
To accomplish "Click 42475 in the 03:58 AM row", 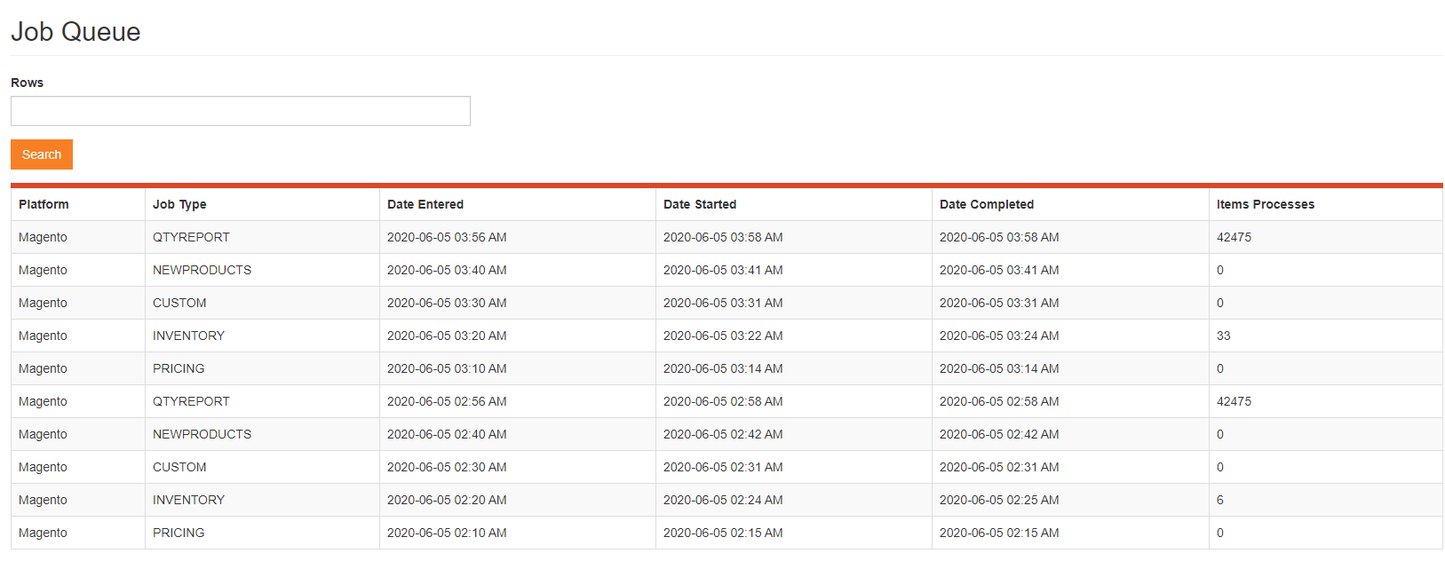I will (1234, 237).
